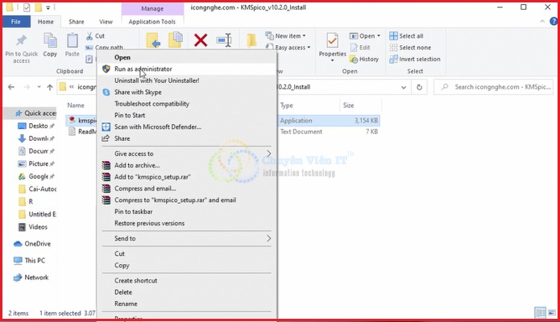Choose Run as administrator in context menu

[186, 69]
